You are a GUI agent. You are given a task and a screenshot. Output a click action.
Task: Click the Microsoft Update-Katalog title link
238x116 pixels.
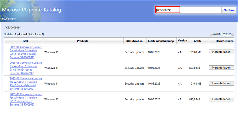click(x=31, y=10)
